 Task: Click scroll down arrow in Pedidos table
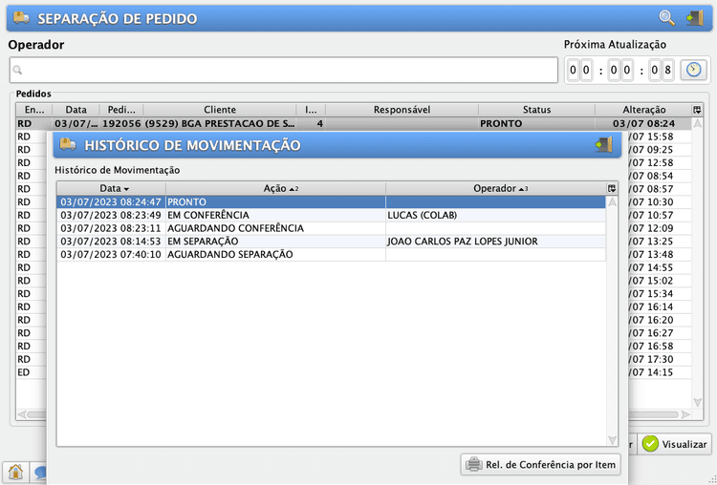pyautogui.click(x=697, y=402)
